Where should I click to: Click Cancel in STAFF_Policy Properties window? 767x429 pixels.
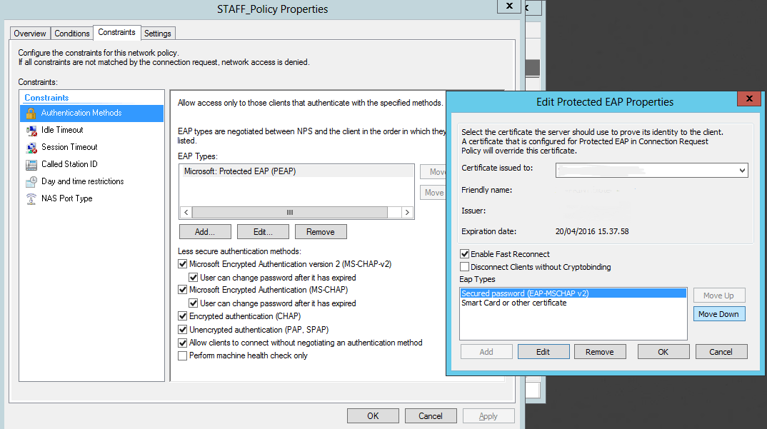point(431,415)
